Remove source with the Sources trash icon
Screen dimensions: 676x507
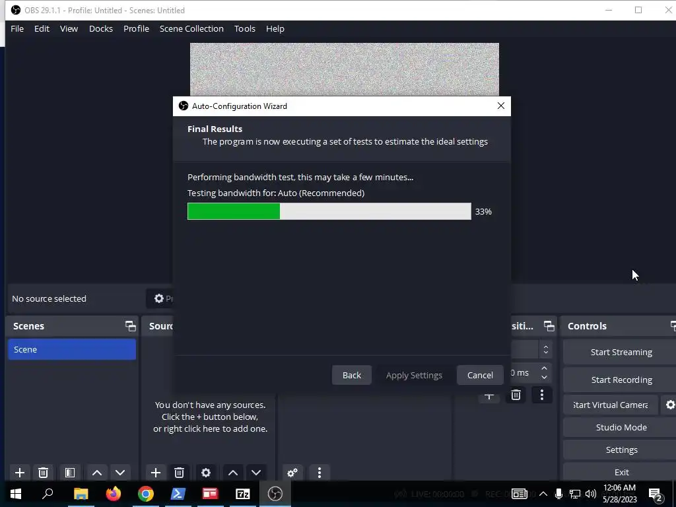[x=180, y=473]
